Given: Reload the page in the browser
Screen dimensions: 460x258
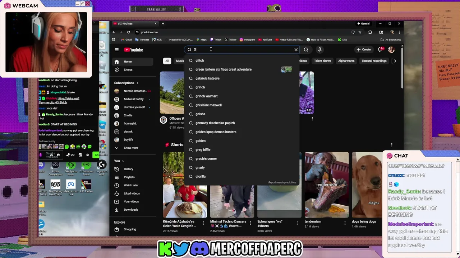Looking at the screenshot, I should pyautogui.click(x=128, y=32).
